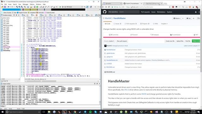Screen dimensions: 202x114
Task: Select the highlighted pink function entry
Action: pos(7,47)
